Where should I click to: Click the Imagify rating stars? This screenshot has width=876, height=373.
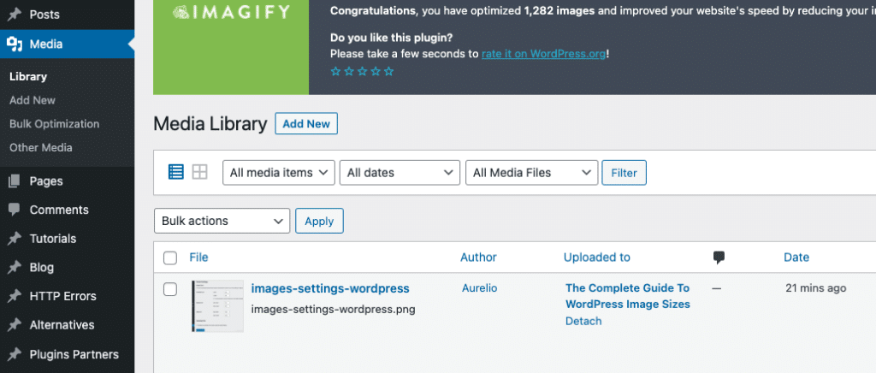pyautogui.click(x=362, y=72)
